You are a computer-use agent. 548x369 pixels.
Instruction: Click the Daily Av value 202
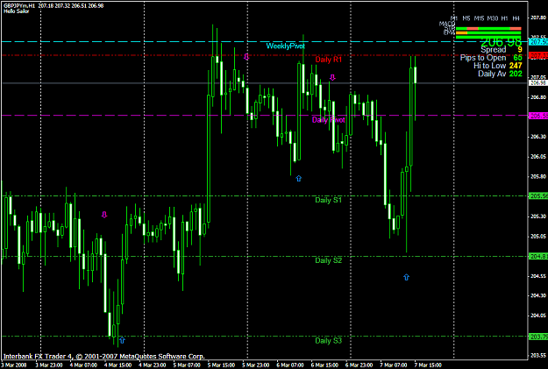pyautogui.click(x=516, y=74)
